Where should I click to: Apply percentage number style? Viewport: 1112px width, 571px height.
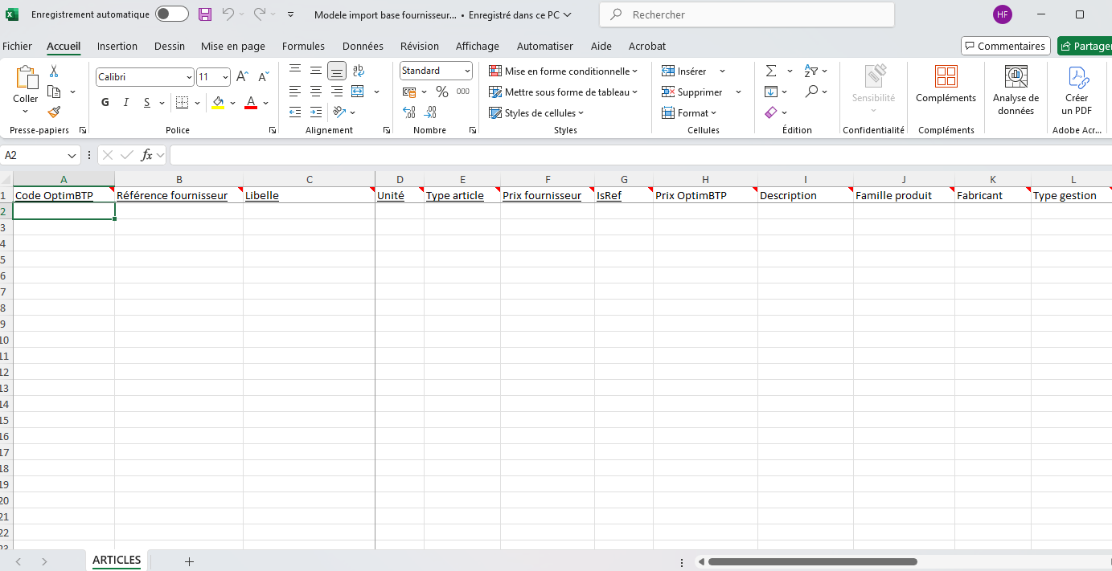pos(441,92)
